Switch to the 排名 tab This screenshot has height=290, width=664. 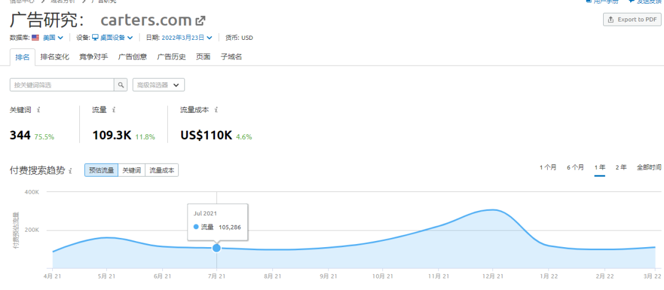pyautogui.click(x=23, y=57)
